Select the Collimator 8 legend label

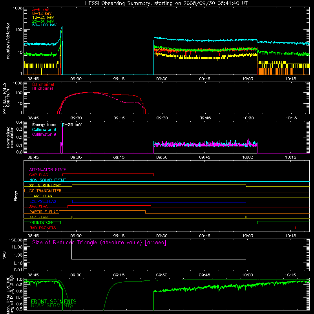point(44,130)
